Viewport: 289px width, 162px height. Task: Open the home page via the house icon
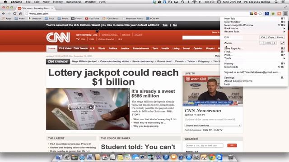point(20,13)
